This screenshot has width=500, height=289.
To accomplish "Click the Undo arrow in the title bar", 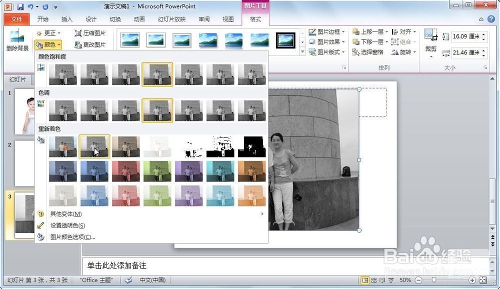I will coord(30,7).
